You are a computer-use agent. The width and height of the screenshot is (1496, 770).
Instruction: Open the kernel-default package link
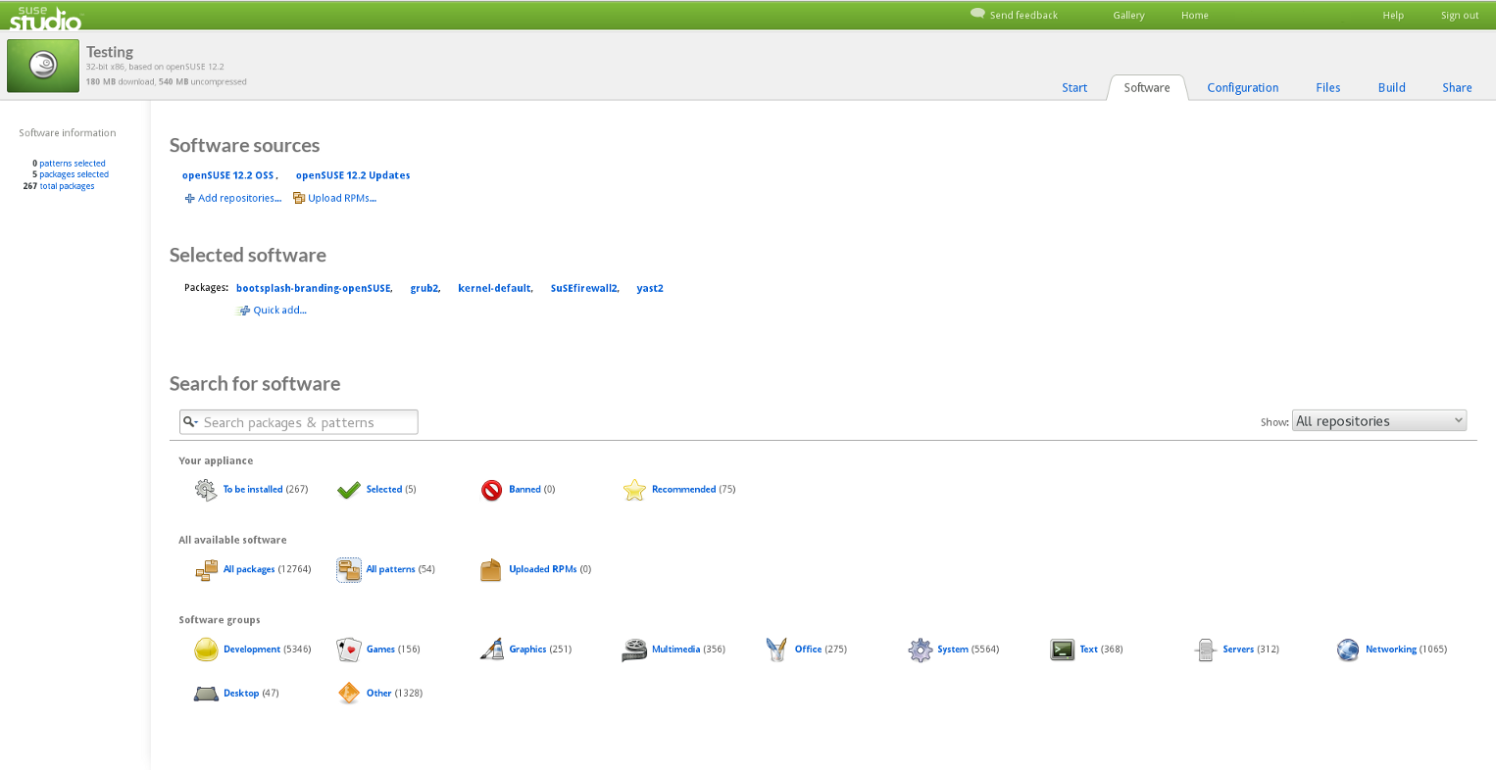[494, 289]
